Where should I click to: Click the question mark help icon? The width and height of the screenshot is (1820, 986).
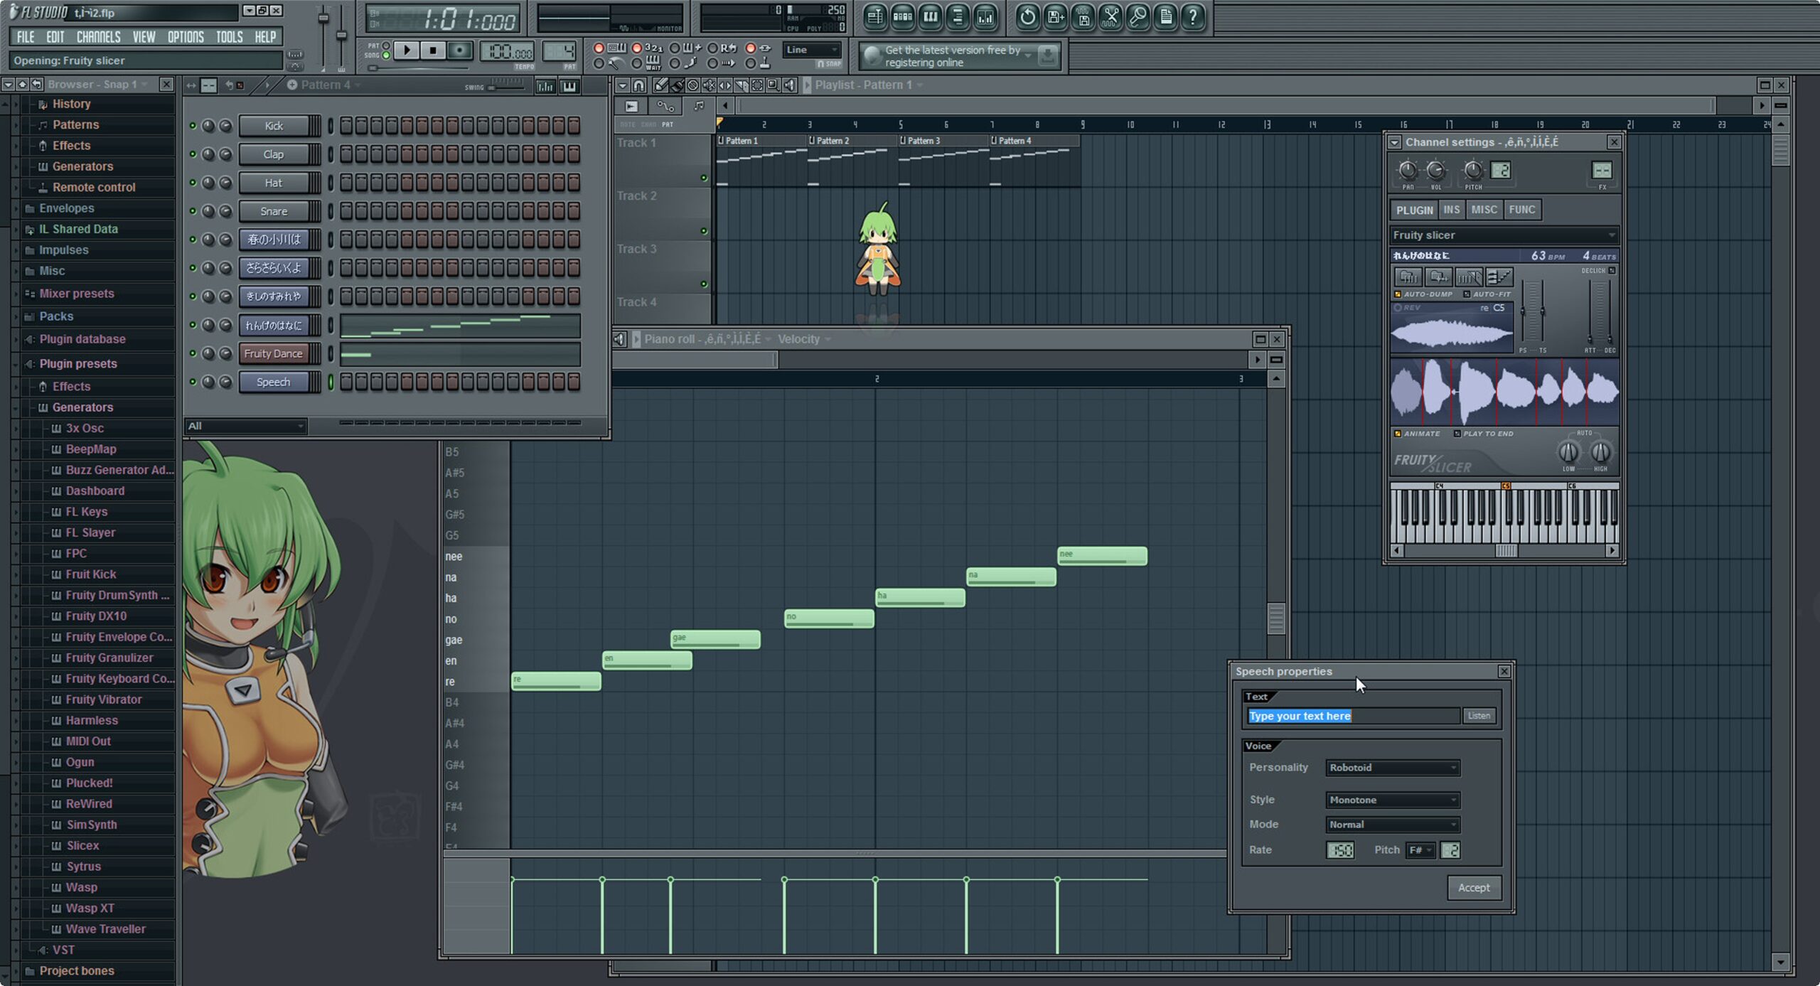pyautogui.click(x=1194, y=16)
